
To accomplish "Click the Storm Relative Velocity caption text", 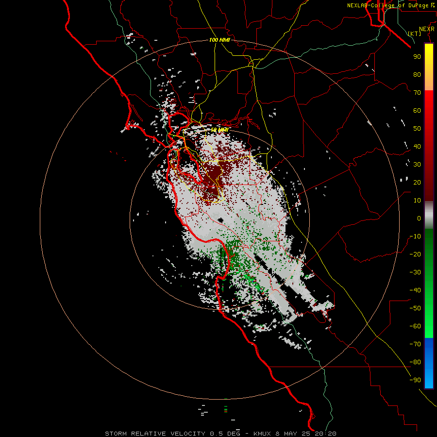I will (x=220, y=434).
